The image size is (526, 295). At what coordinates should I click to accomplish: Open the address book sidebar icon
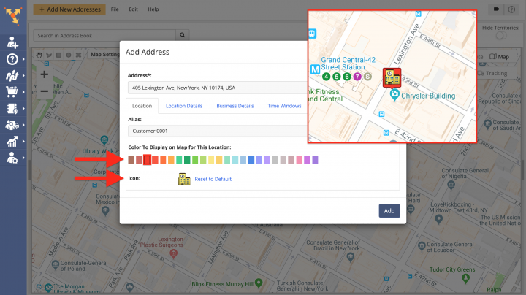click(x=12, y=108)
